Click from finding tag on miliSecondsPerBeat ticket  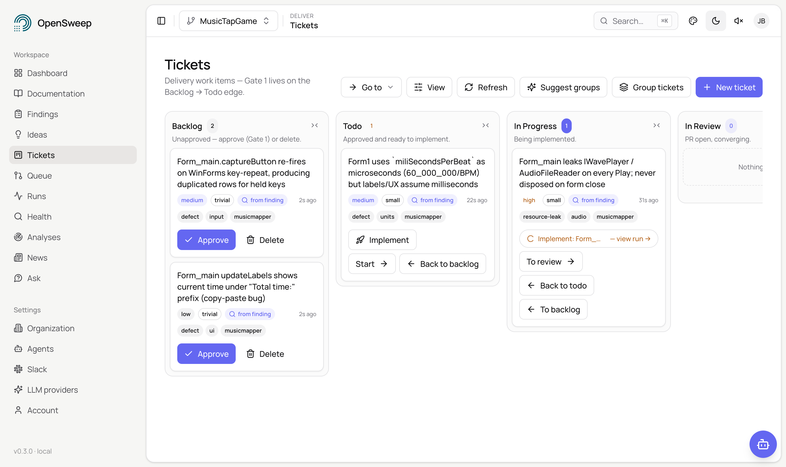tap(432, 200)
